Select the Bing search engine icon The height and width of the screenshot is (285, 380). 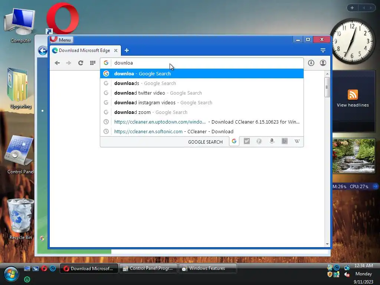tap(285, 141)
